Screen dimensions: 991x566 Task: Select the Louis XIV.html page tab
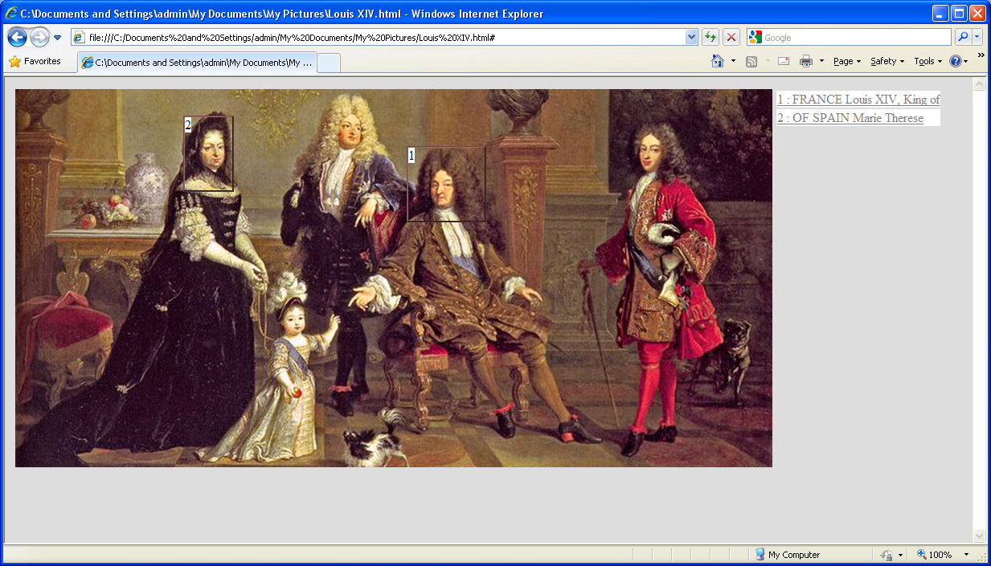pyautogui.click(x=197, y=63)
